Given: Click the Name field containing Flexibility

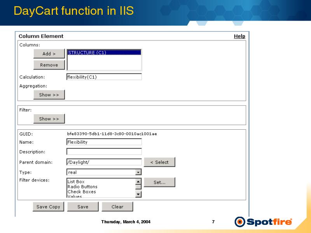Looking at the screenshot, I should click(104, 142).
